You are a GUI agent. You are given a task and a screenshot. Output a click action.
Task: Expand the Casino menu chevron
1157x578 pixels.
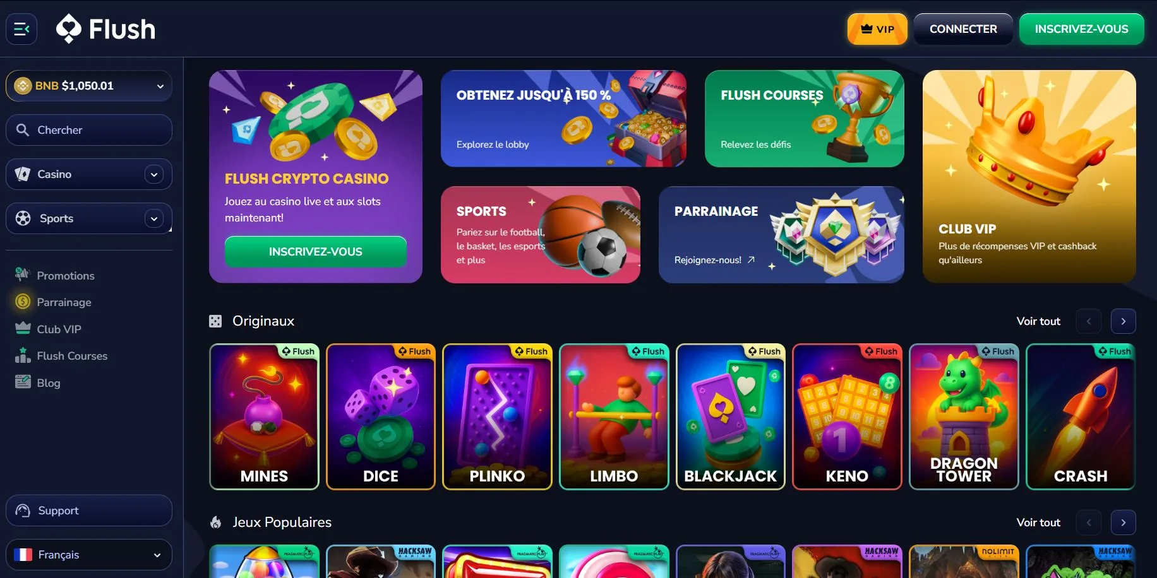154,174
